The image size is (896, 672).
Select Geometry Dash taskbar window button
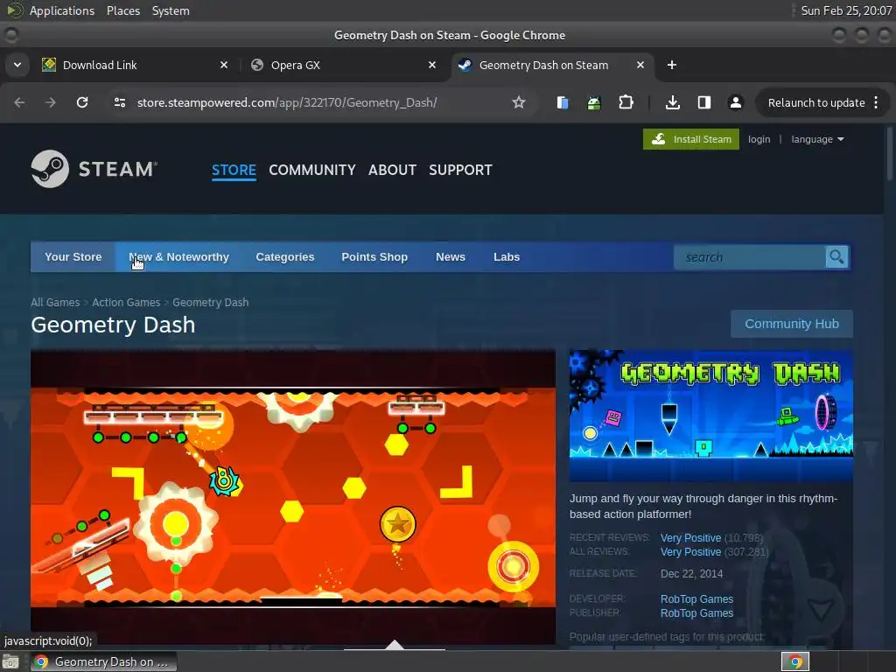tap(103, 661)
